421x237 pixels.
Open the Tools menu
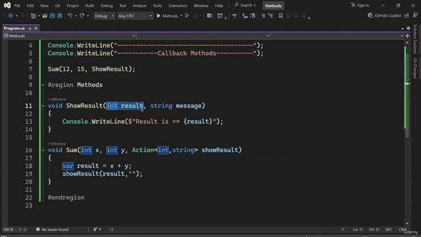pyautogui.click(x=157, y=6)
